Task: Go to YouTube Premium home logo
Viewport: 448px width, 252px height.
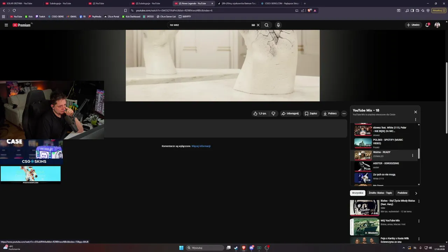Action: click(x=22, y=25)
